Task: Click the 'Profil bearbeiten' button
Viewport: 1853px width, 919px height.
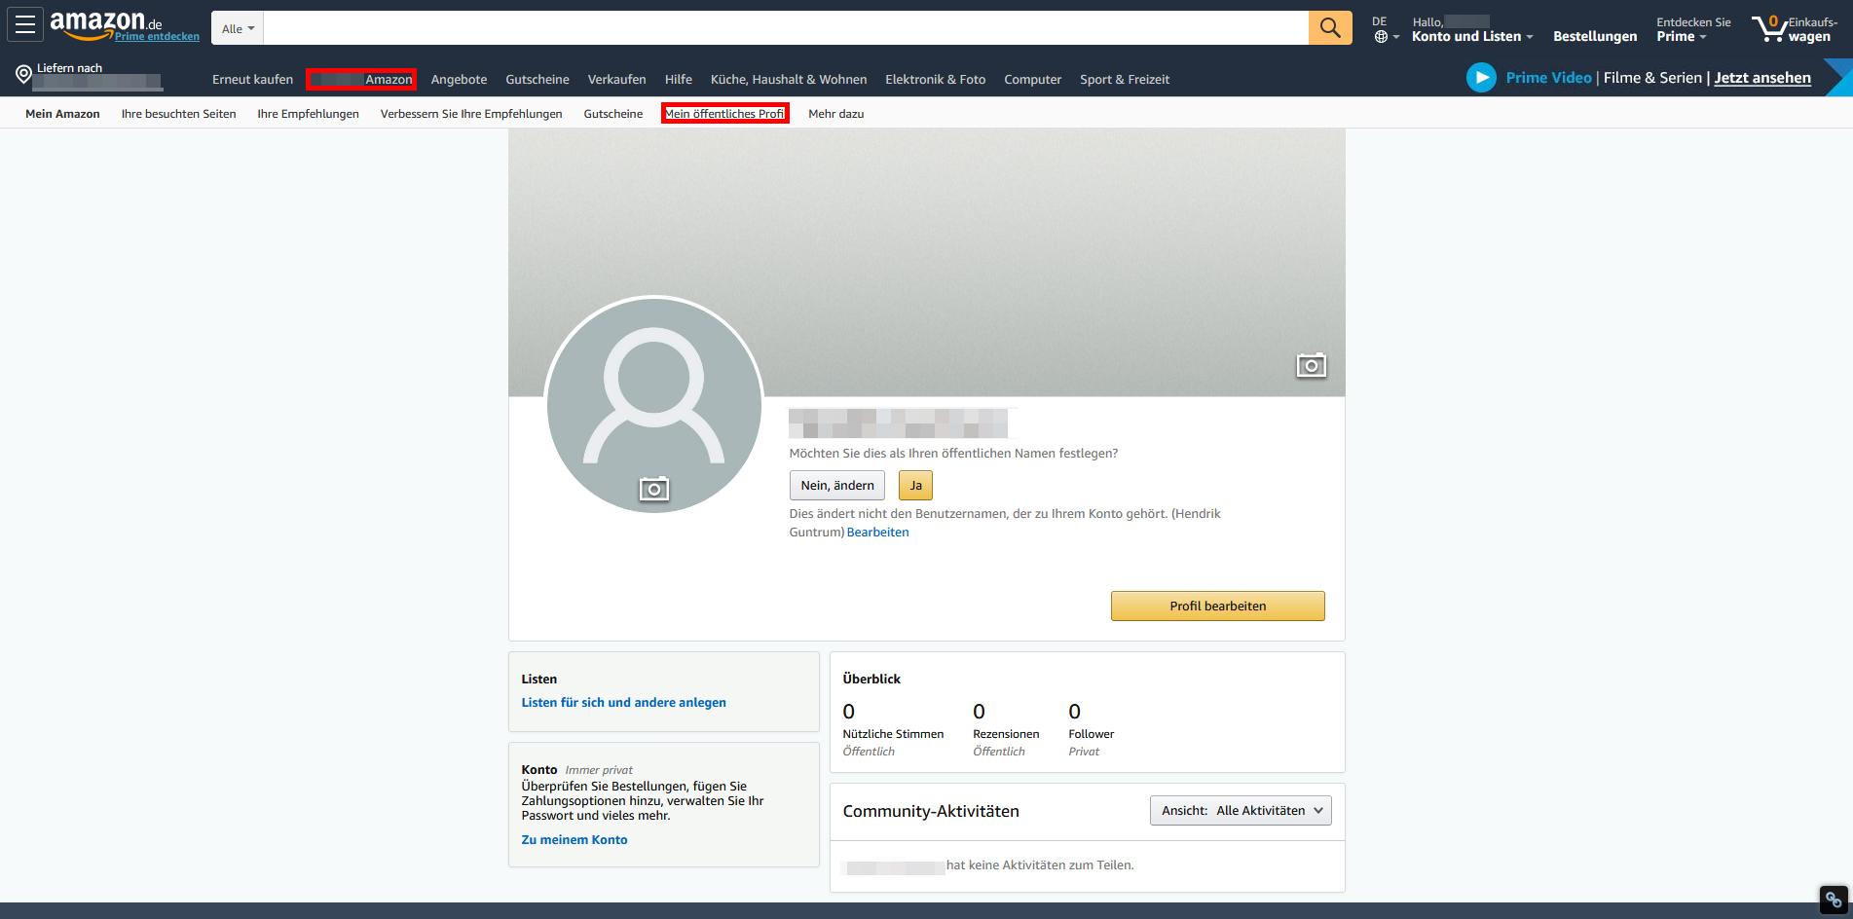Action: pyautogui.click(x=1217, y=606)
